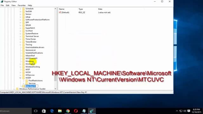This screenshot has height=114, width=203.
Task: Launch Google Chrome from taskbar
Action: pyautogui.click(x=68, y=111)
